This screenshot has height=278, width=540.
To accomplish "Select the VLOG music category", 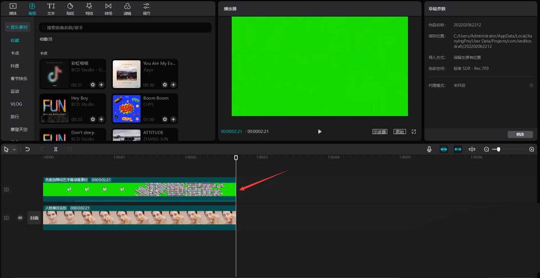I will pos(16,104).
